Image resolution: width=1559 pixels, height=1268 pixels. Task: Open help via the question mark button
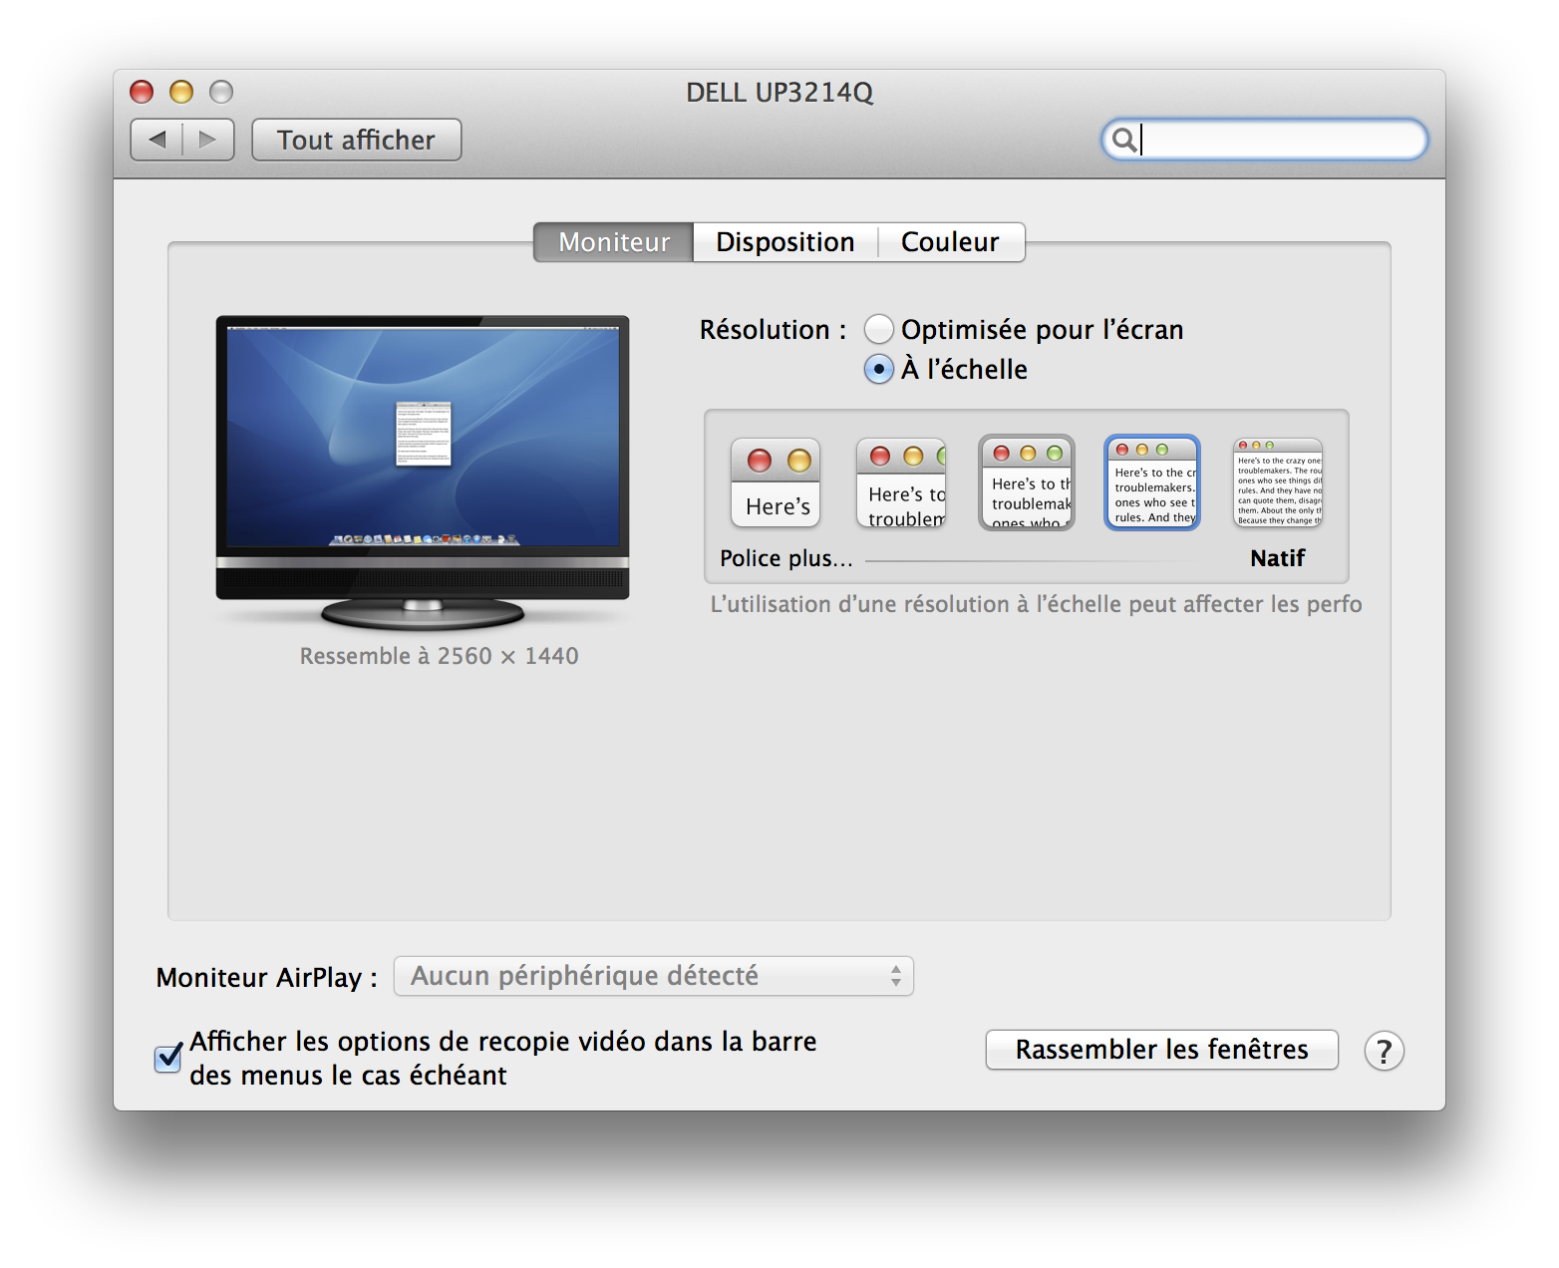tap(1384, 1051)
